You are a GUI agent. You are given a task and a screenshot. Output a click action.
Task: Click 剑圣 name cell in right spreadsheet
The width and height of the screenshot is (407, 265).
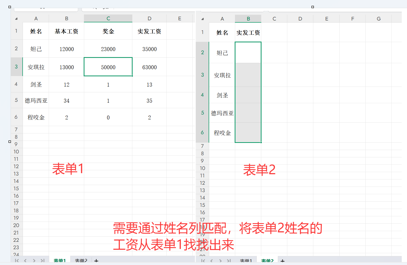click(x=222, y=95)
